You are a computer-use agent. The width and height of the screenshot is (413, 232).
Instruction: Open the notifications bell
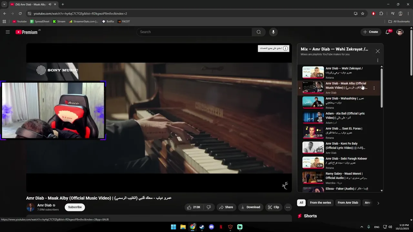[388, 32]
